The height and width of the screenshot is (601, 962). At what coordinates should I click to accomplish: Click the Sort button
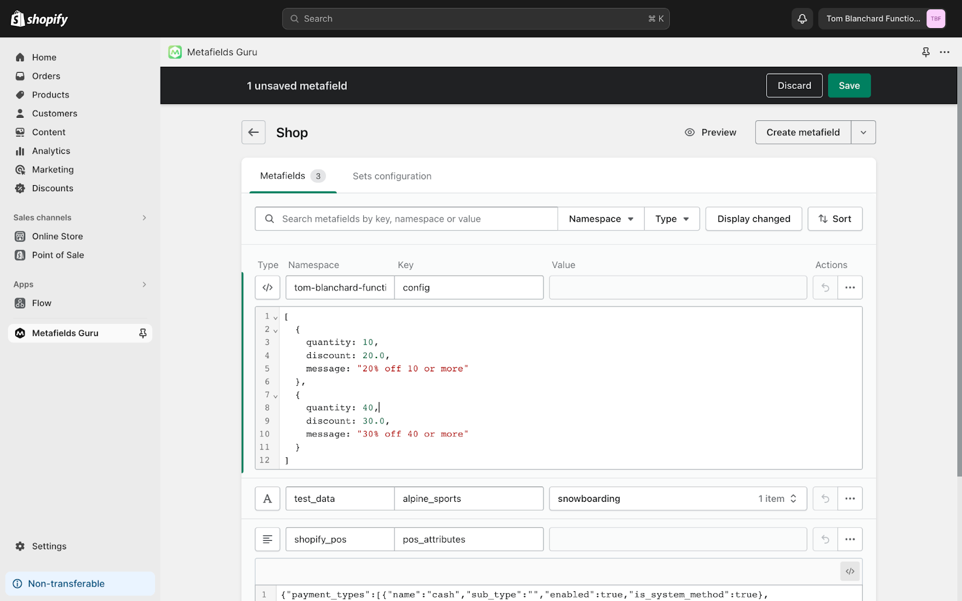click(x=835, y=219)
